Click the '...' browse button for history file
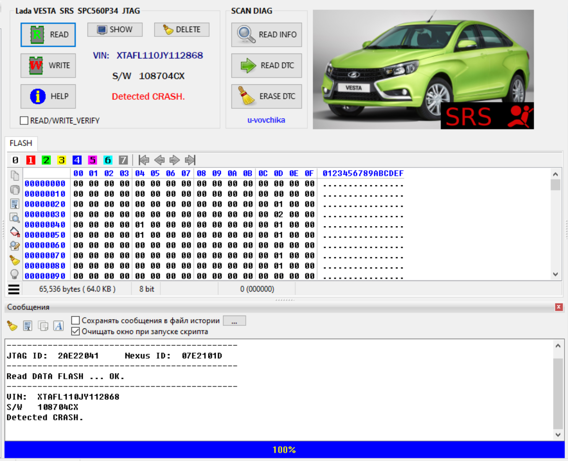Viewport: 568px width, 461px height. (234, 321)
